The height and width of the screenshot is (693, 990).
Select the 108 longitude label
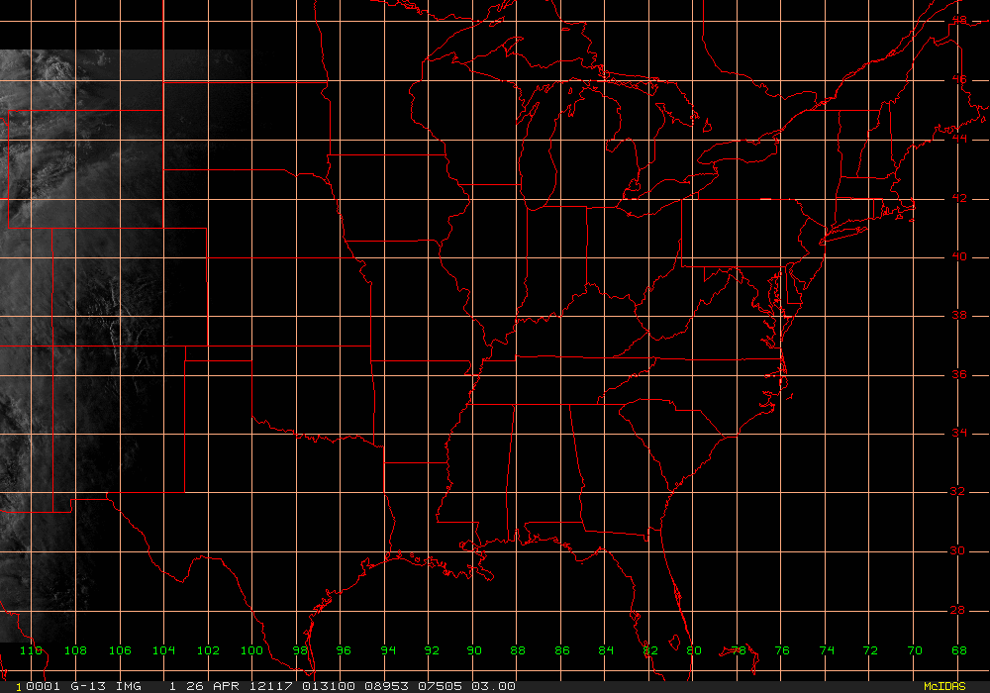click(75, 650)
